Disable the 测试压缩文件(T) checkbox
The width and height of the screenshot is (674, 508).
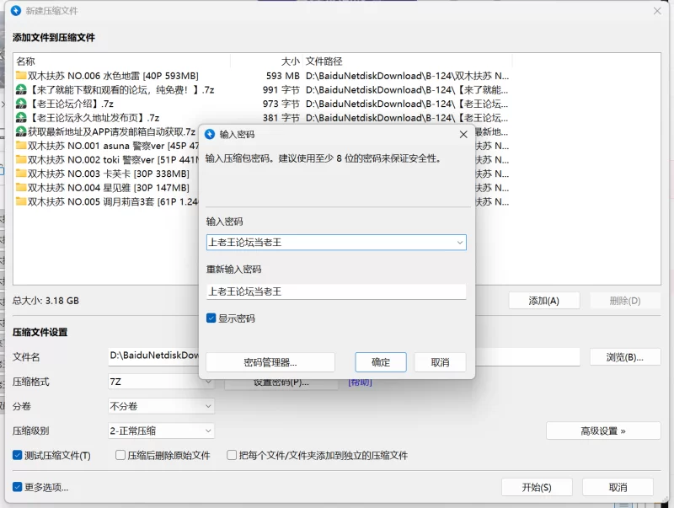point(18,455)
